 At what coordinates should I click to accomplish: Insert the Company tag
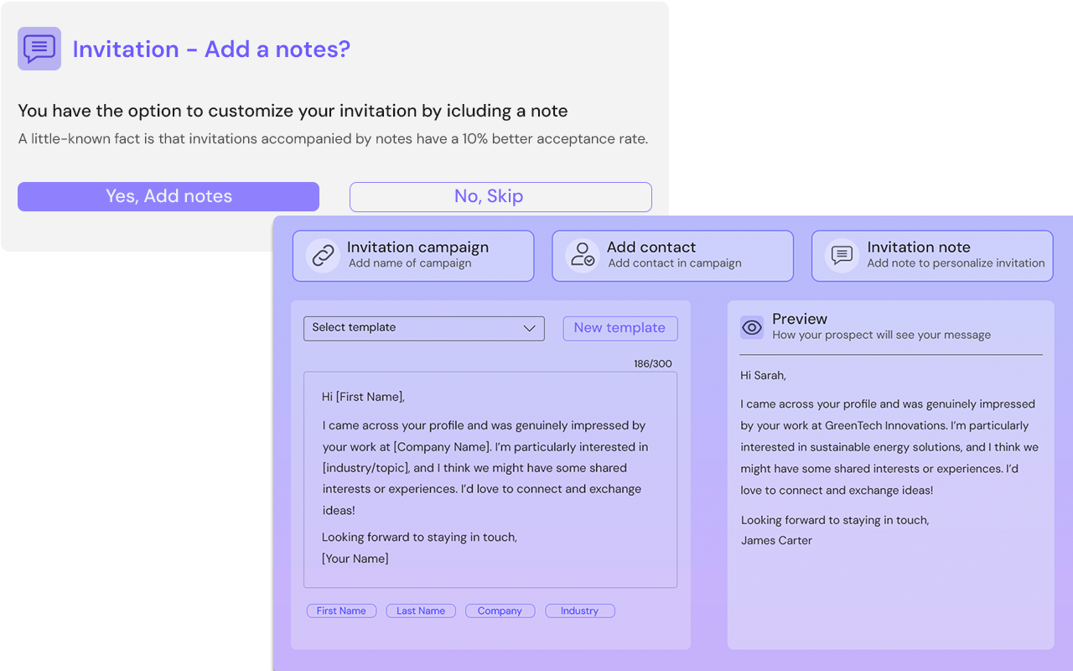click(x=500, y=611)
